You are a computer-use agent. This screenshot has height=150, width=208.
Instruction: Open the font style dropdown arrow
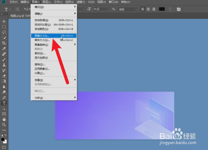click(x=83, y=9)
